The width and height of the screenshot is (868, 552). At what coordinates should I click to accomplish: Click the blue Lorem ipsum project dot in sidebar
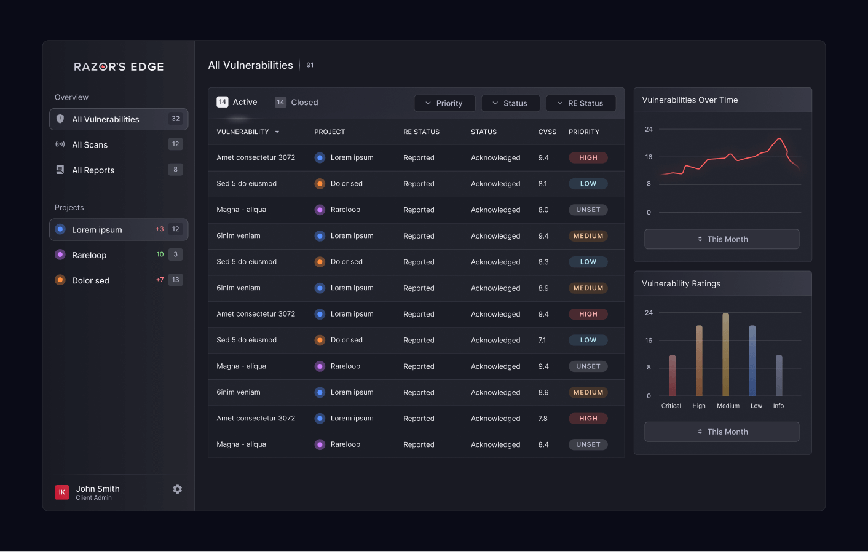(x=60, y=229)
